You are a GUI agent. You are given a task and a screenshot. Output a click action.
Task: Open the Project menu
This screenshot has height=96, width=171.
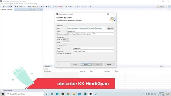tap(21, 4)
